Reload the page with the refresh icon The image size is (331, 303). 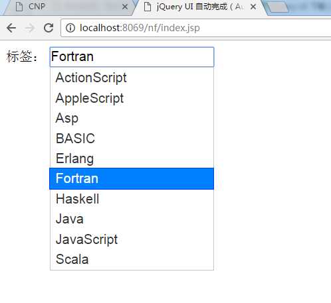[x=49, y=28]
